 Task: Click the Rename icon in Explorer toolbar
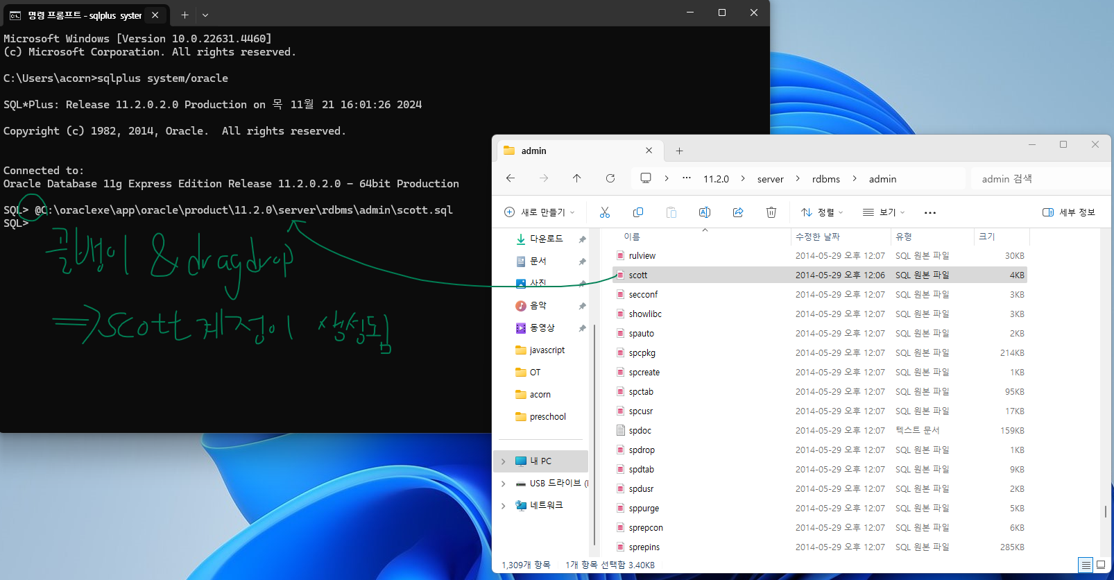705,212
